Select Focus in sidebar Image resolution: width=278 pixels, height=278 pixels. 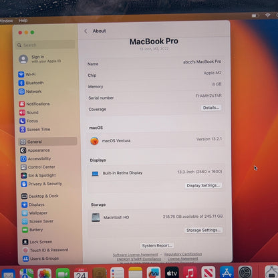click(29, 121)
